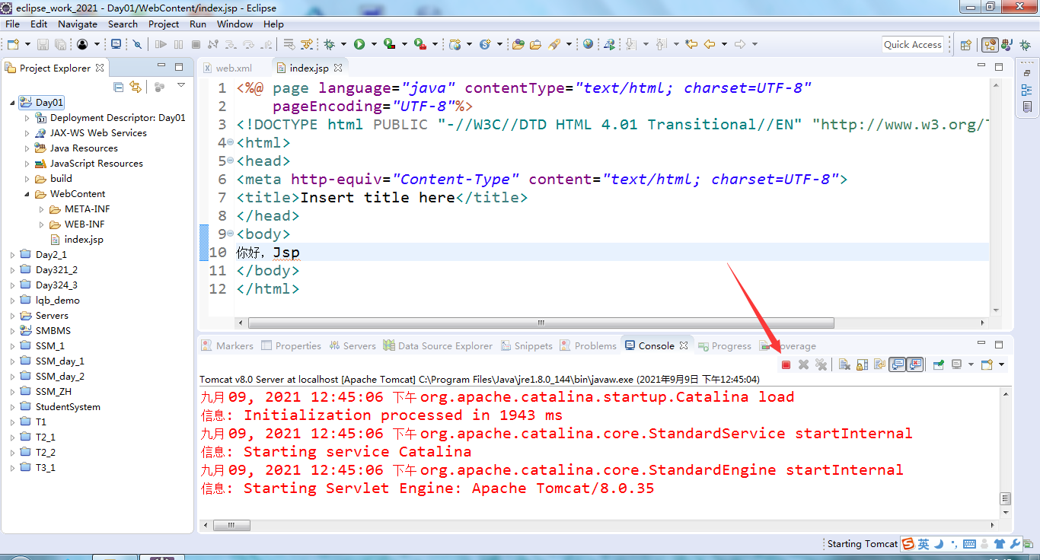This screenshot has width=1040, height=560.
Task: Click the Open Perspective icon
Action: point(965,45)
